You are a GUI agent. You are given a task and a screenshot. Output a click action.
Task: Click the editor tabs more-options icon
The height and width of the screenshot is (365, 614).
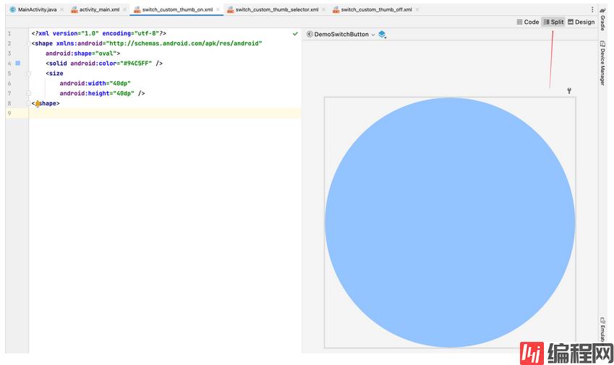[x=593, y=9]
